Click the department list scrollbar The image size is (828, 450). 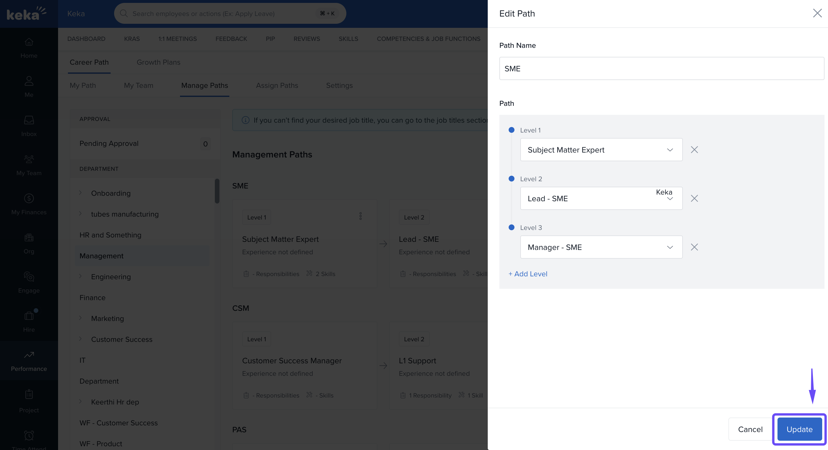(217, 191)
